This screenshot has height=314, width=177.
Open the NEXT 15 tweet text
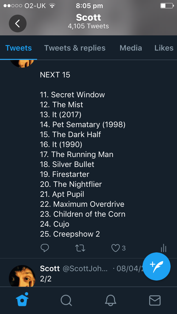coord(82,154)
